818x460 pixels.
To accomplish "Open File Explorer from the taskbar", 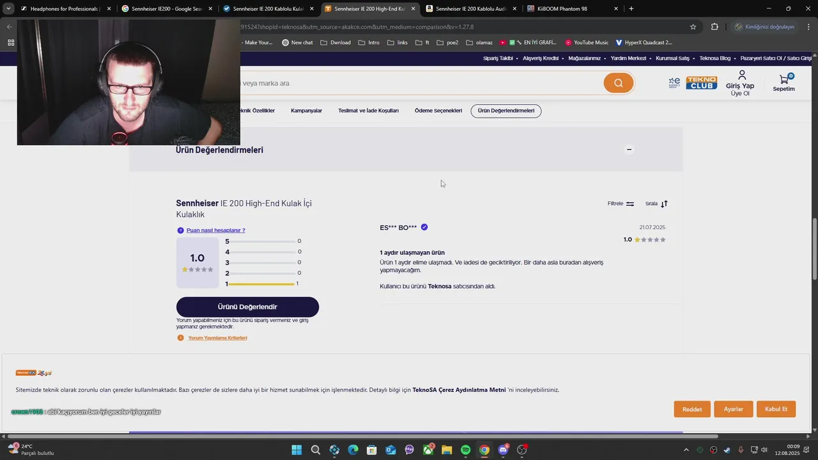I will pyautogui.click(x=447, y=450).
